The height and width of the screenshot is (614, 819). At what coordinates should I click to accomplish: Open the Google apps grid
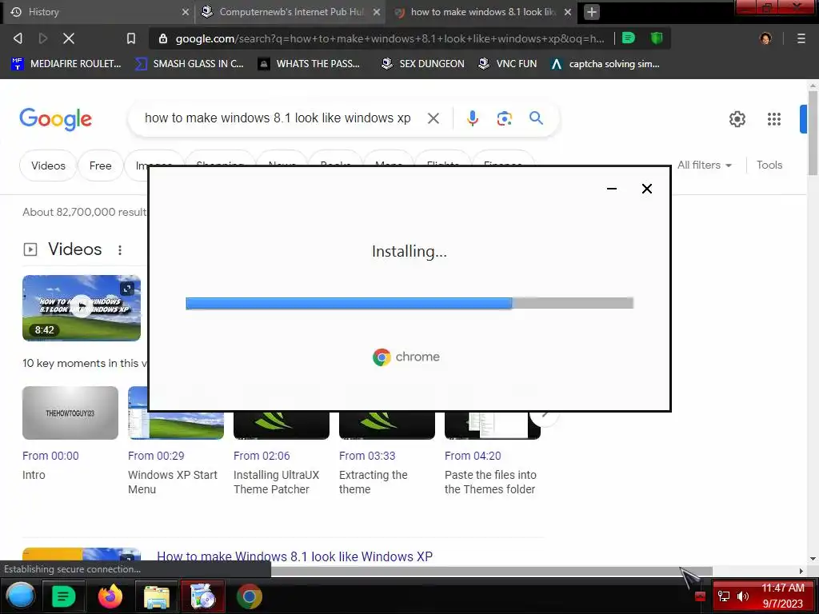pos(774,119)
